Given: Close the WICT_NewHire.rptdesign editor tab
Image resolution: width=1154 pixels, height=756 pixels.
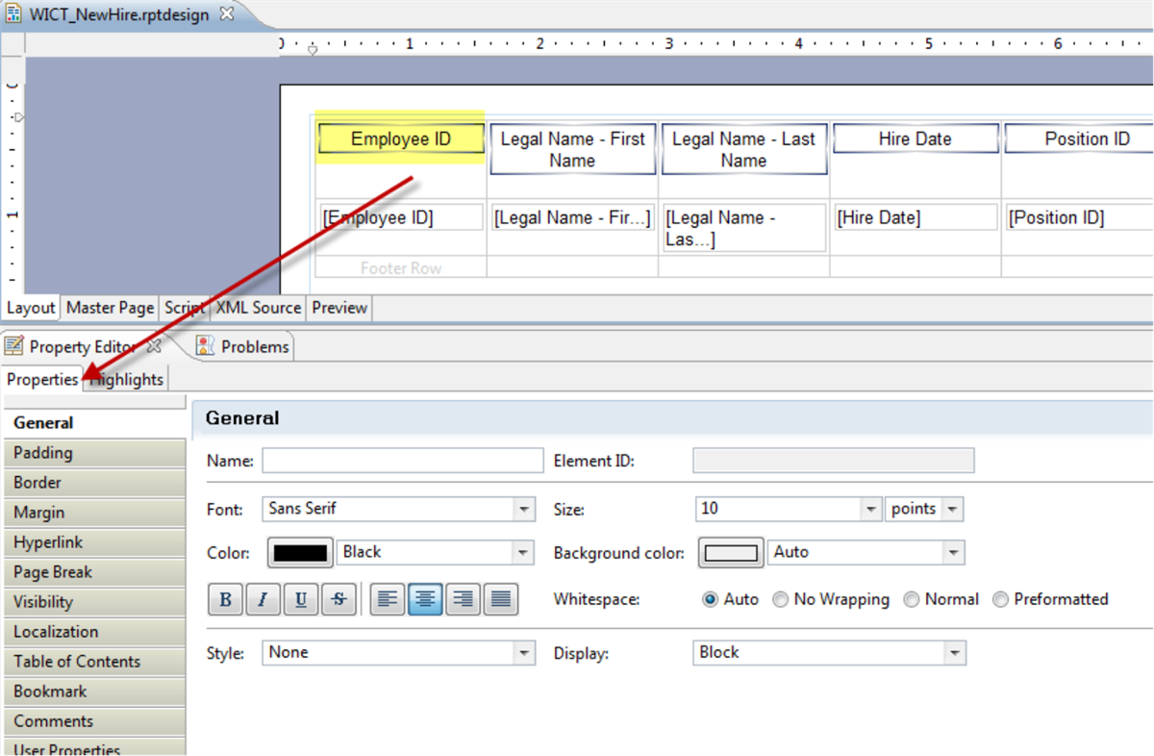Looking at the screenshot, I should pyautogui.click(x=226, y=14).
